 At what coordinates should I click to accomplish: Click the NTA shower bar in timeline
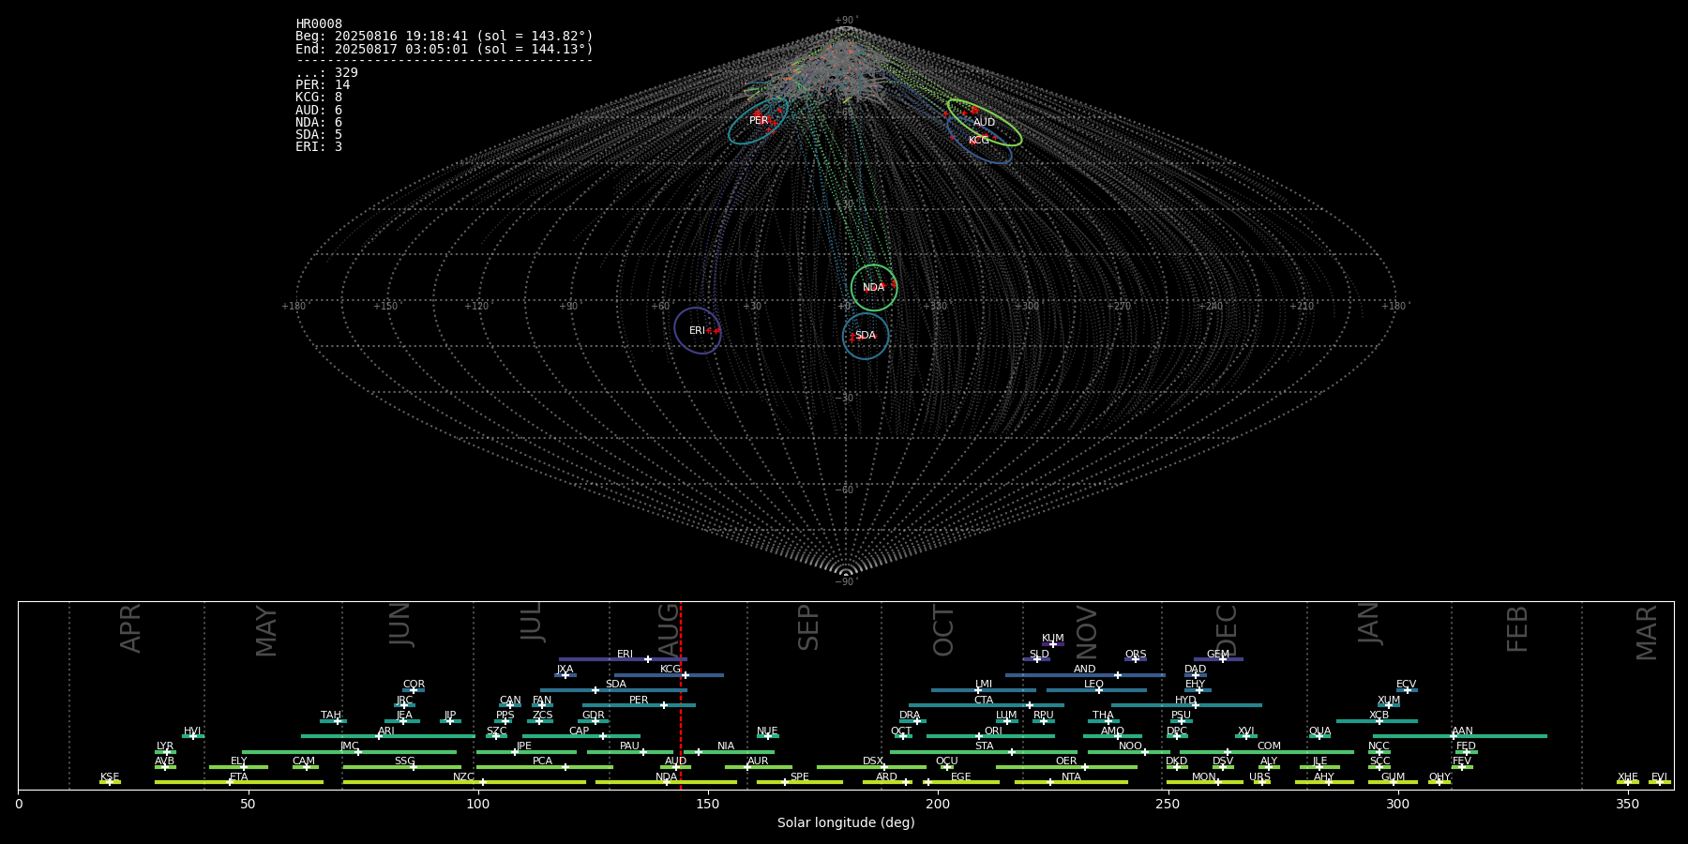tap(1071, 782)
